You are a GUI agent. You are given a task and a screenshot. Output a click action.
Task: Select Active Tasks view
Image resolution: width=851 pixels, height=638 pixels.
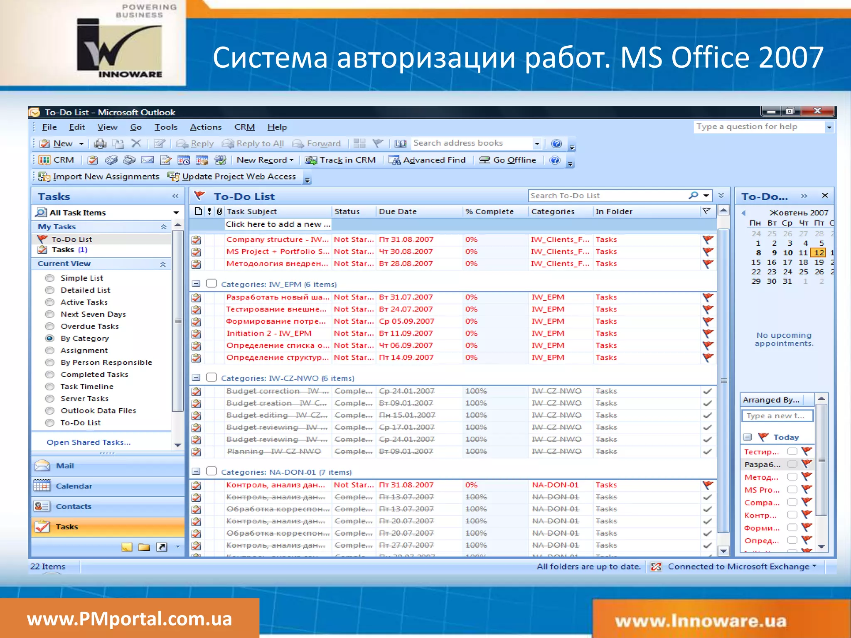49,302
